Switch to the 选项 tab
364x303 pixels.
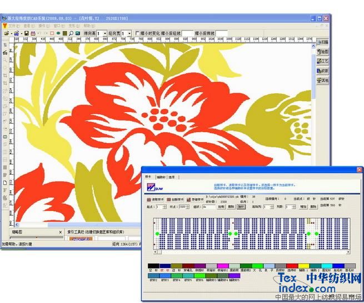coord(172,176)
